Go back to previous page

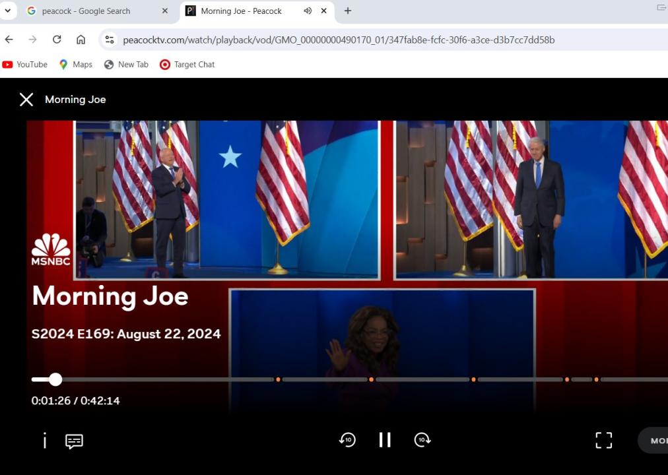[x=9, y=40]
